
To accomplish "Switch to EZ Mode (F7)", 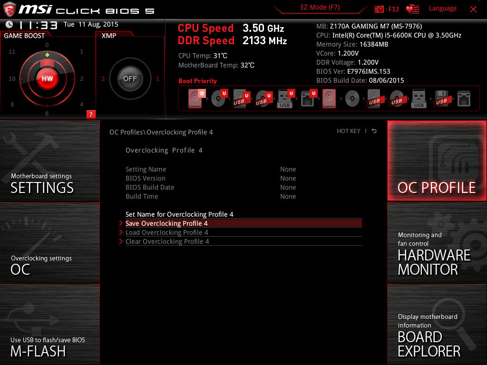I will (x=320, y=8).
